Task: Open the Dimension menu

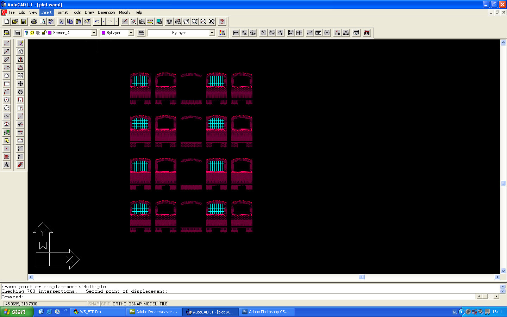Action: (106, 12)
